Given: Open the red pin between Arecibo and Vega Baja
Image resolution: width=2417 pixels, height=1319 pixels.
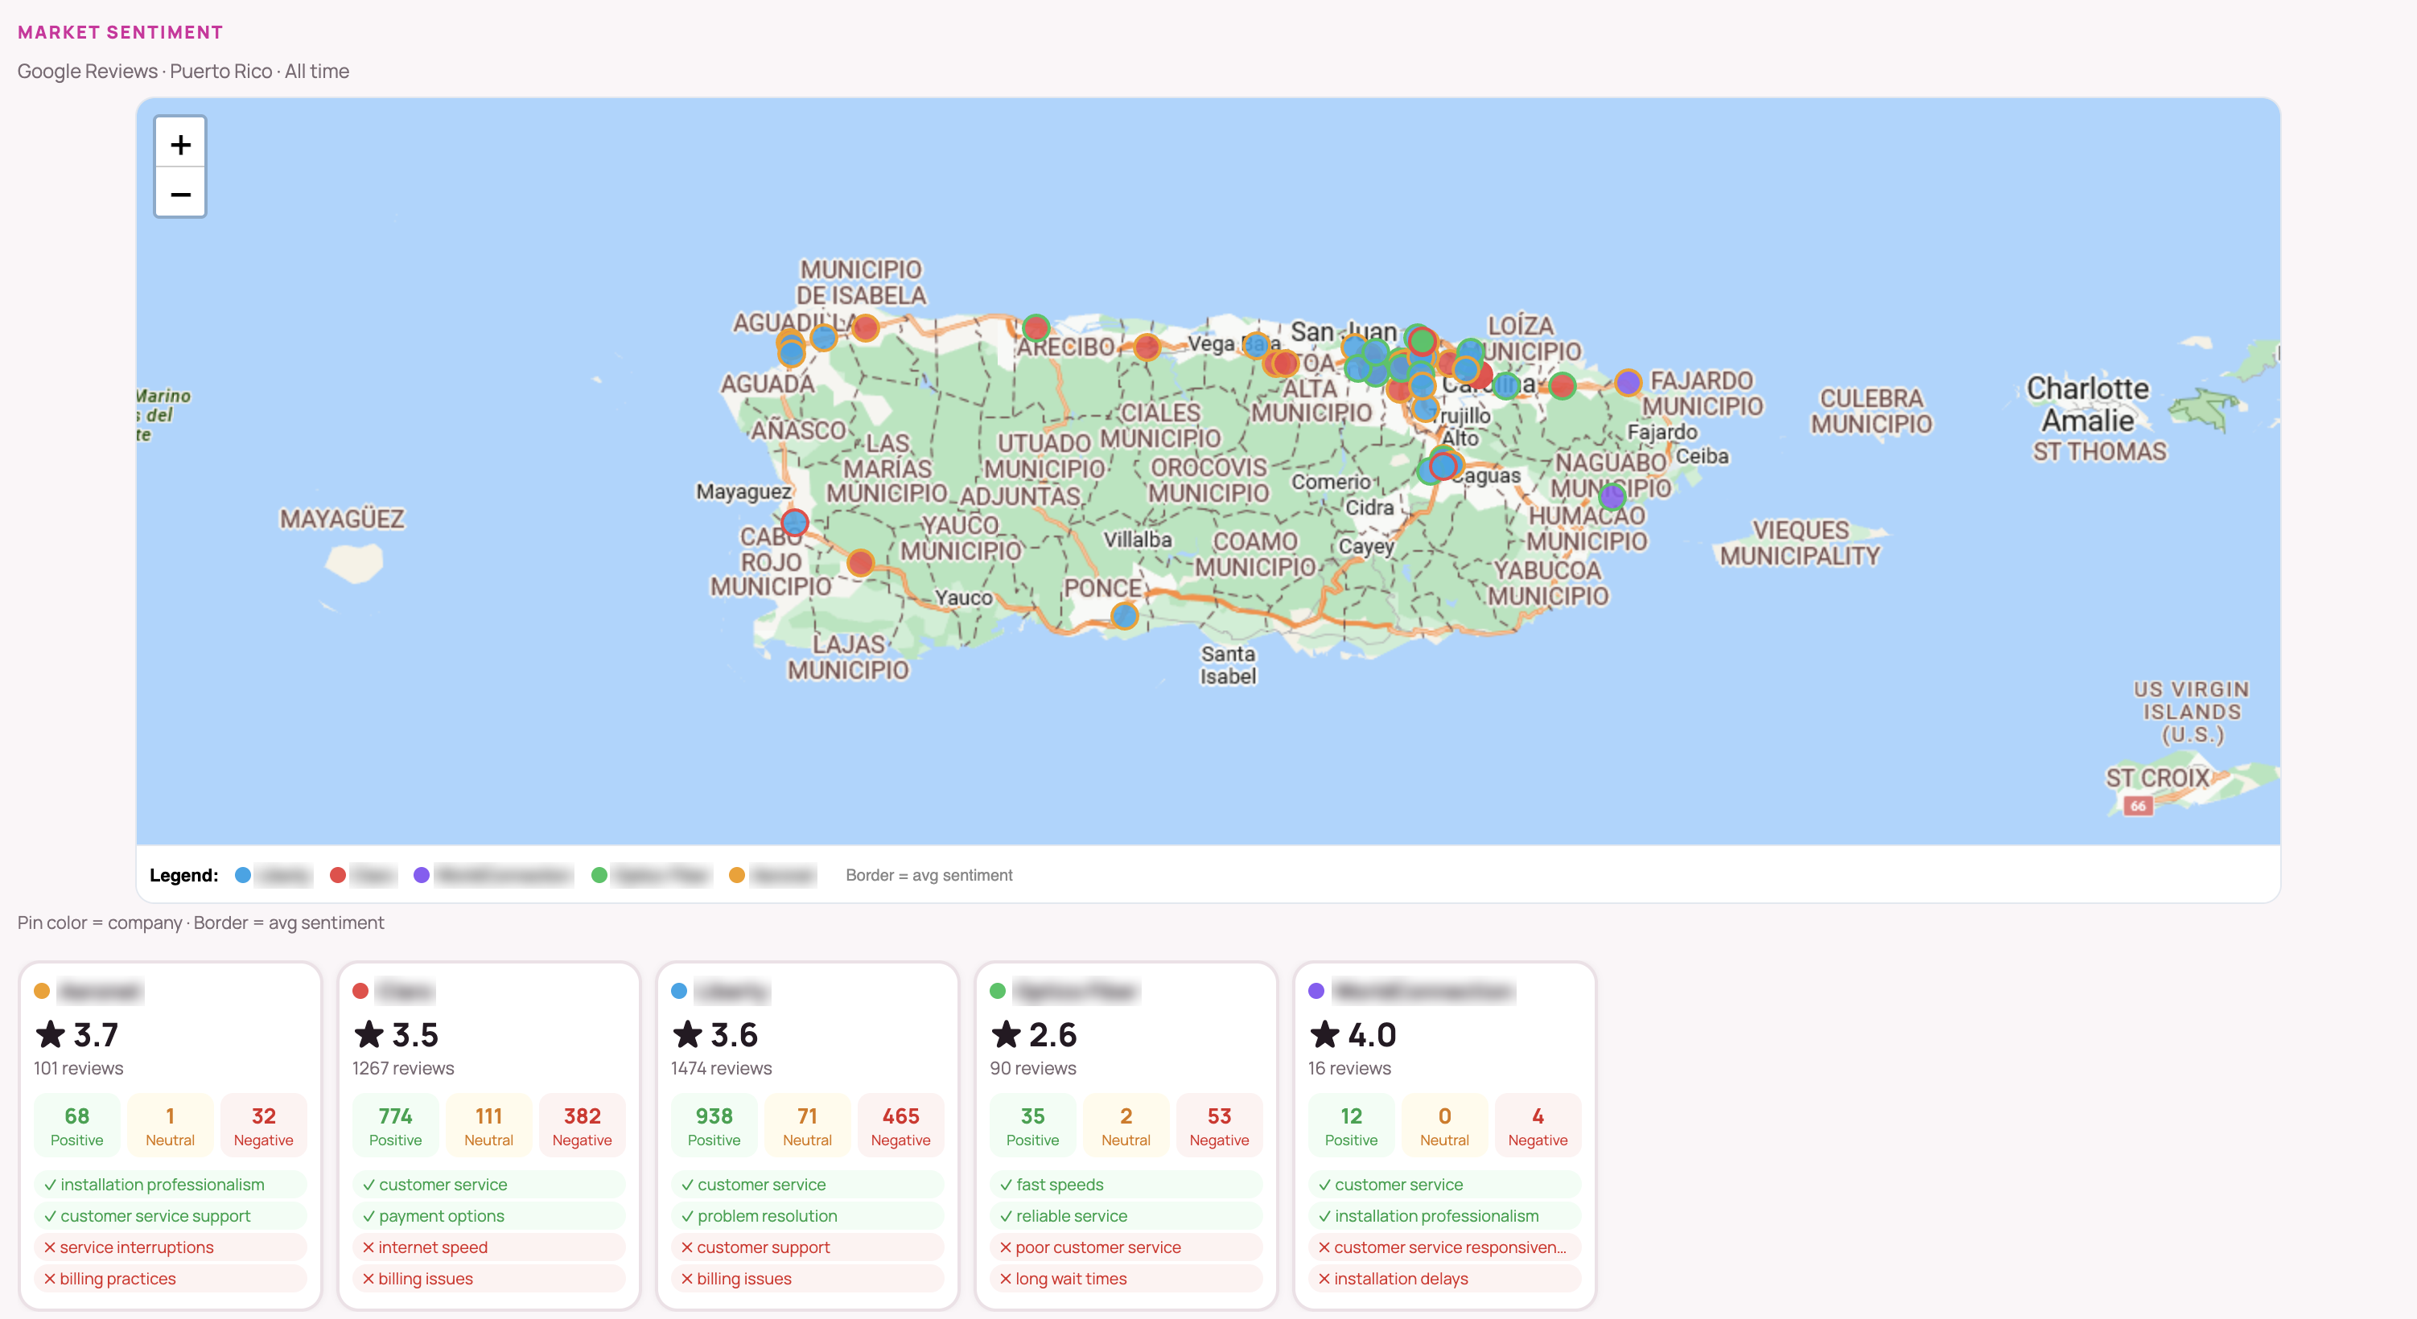Looking at the screenshot, I should pos(1147,346).
